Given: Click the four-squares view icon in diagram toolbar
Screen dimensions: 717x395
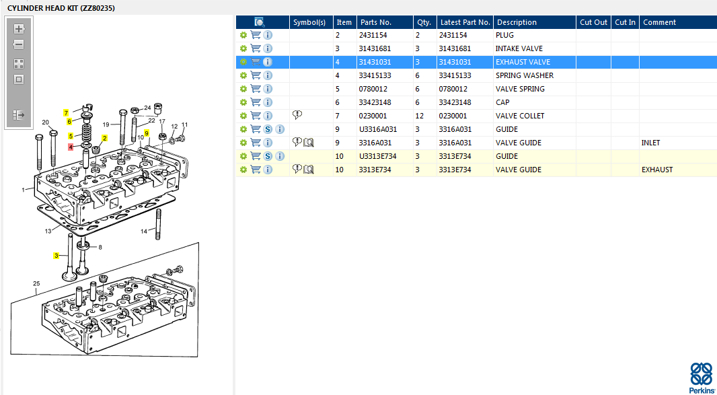Looking at the screenshot, I should [x=19, y=64].
